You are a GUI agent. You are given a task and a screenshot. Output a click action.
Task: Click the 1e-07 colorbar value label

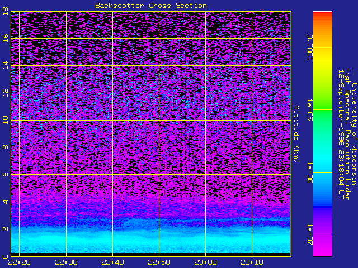coord(309,234)
